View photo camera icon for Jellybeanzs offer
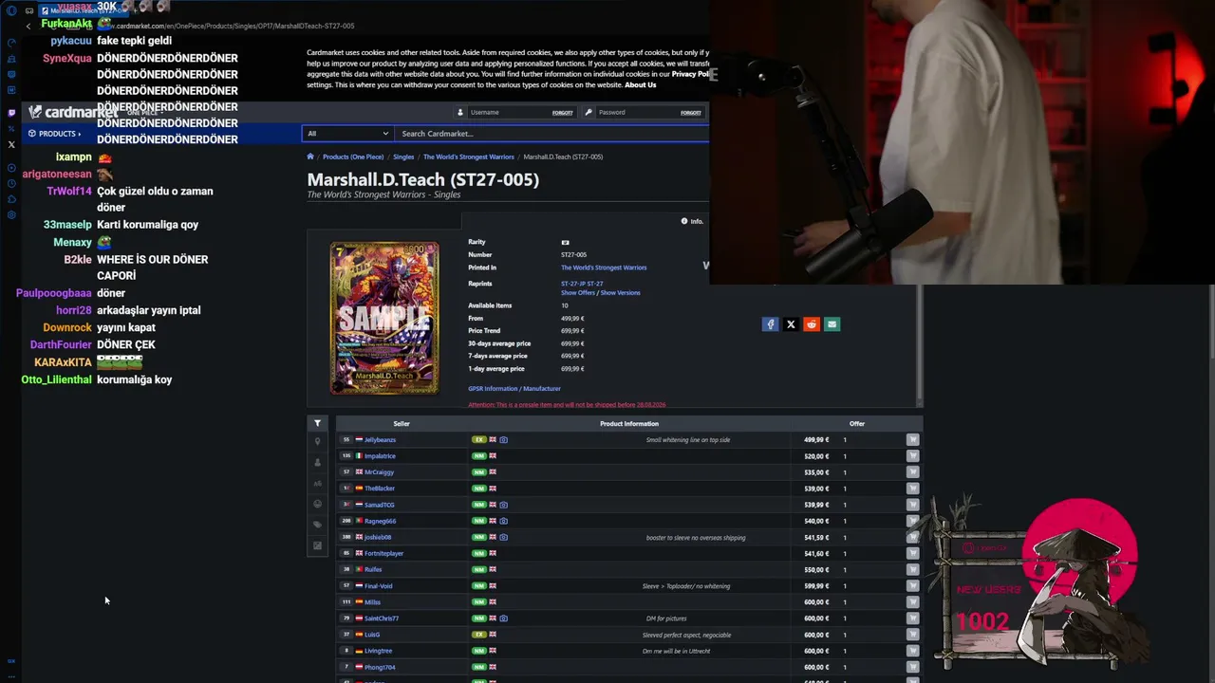This screenshot has height=683, width=1215. [x=503, y=440]
